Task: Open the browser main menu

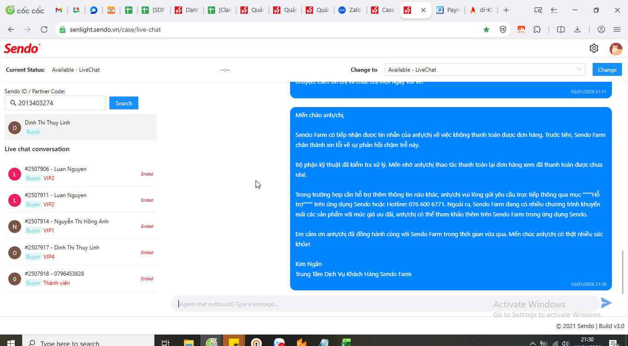Action: (x=617, y=29)
